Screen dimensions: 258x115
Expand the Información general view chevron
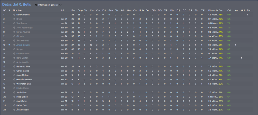point(60,5)
